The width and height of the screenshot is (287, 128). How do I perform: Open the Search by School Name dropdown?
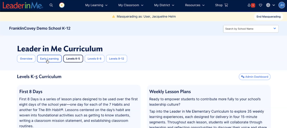pos(251,29)
